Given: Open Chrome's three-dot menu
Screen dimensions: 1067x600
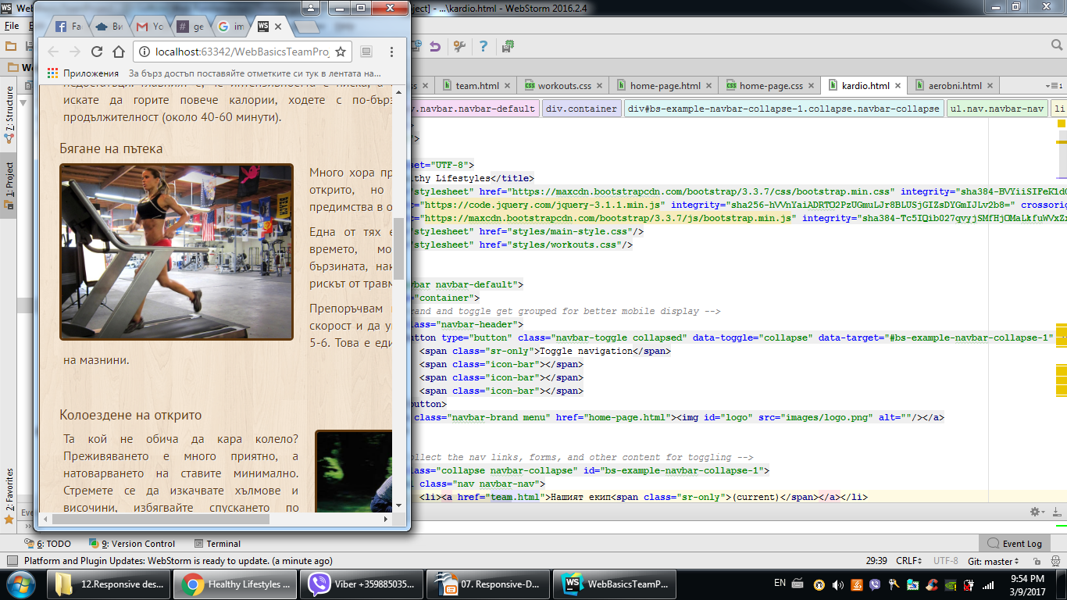Looking at the screenshot, I should (391, 52).
